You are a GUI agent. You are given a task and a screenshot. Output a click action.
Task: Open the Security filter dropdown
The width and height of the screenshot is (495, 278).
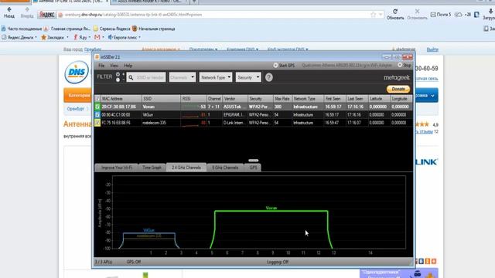coord(248,77)
